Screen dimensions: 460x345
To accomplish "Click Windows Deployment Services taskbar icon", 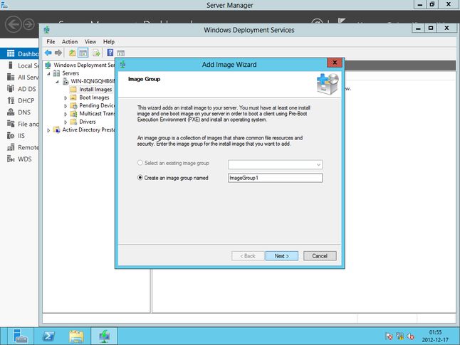I will [104, 336].
